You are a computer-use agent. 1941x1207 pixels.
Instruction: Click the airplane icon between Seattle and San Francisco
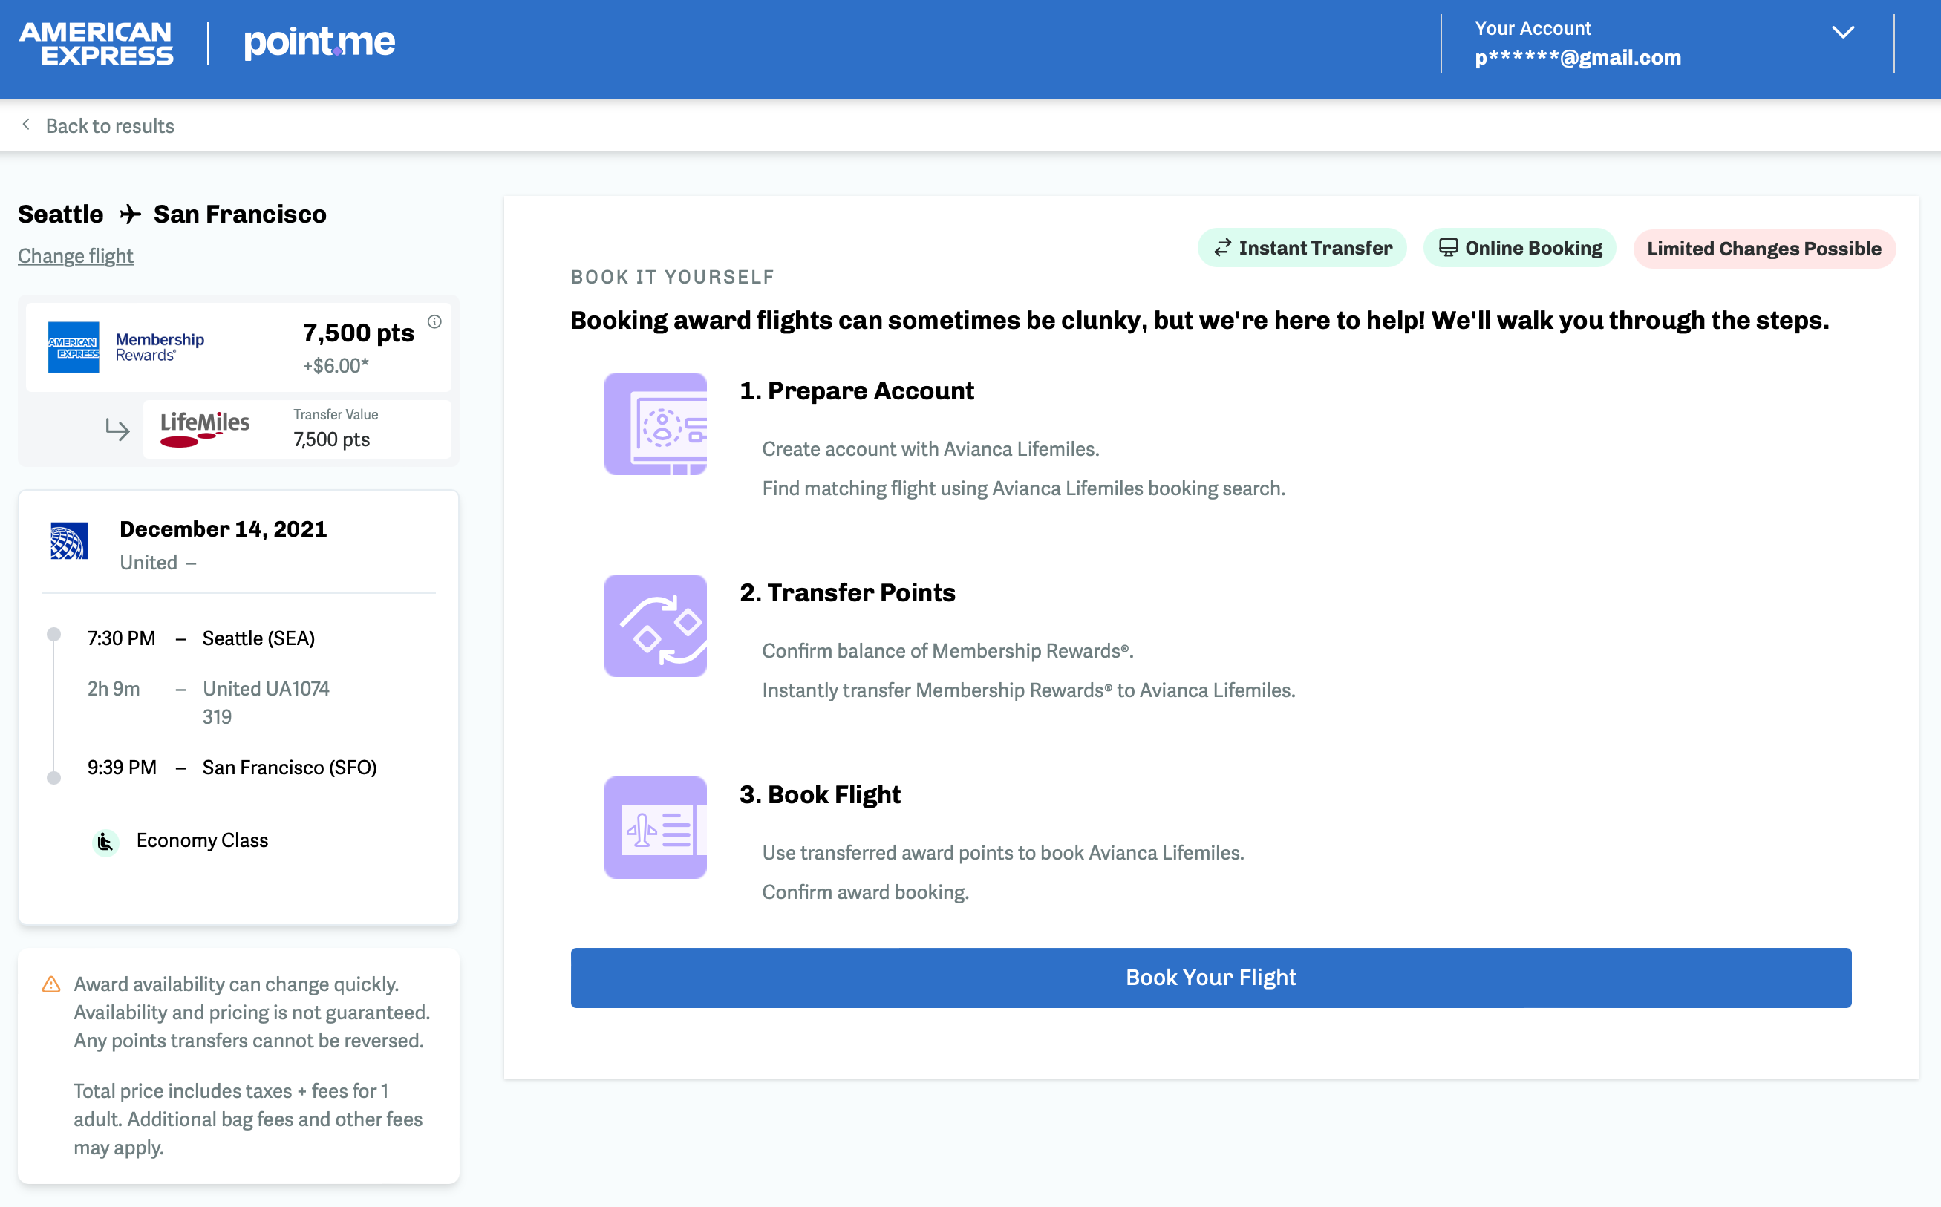(x=130, y=214)
